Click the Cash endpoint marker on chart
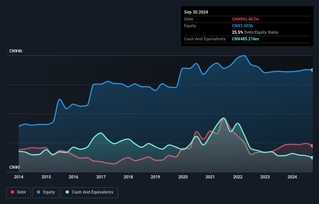 [312, 158]
